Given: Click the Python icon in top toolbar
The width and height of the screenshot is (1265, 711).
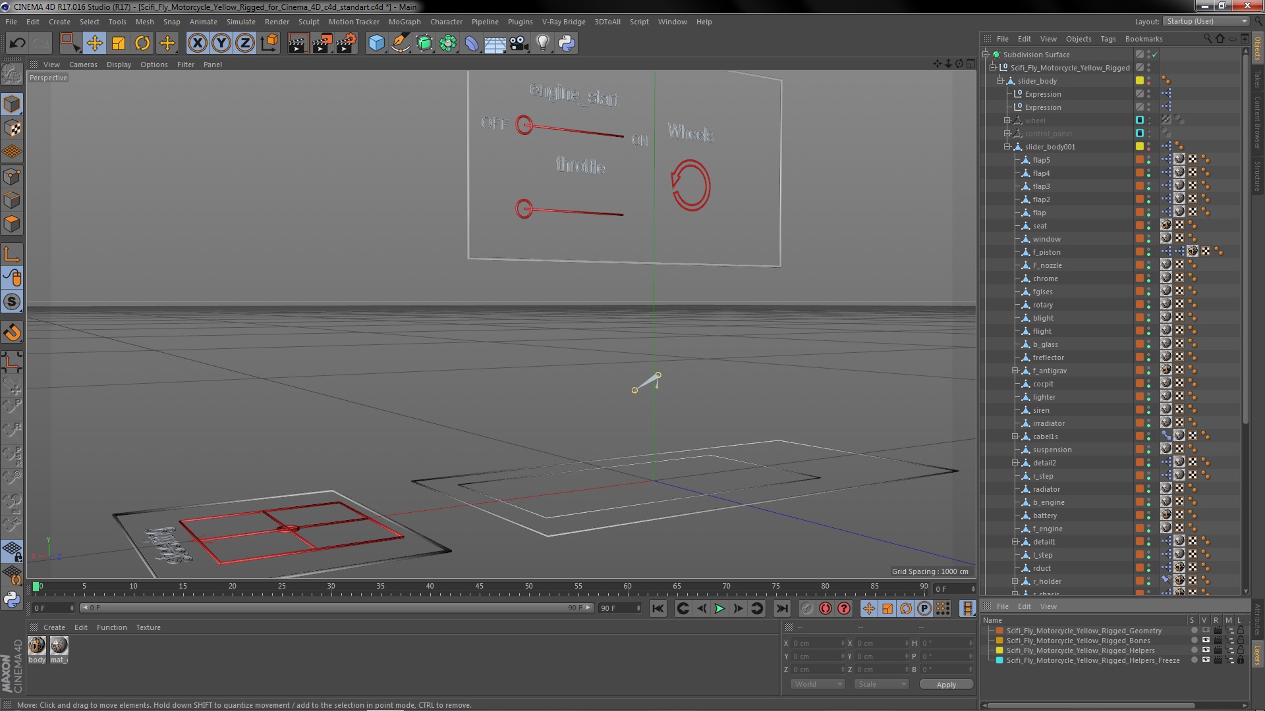Looking at the screenshot, I should pos(567,43).
